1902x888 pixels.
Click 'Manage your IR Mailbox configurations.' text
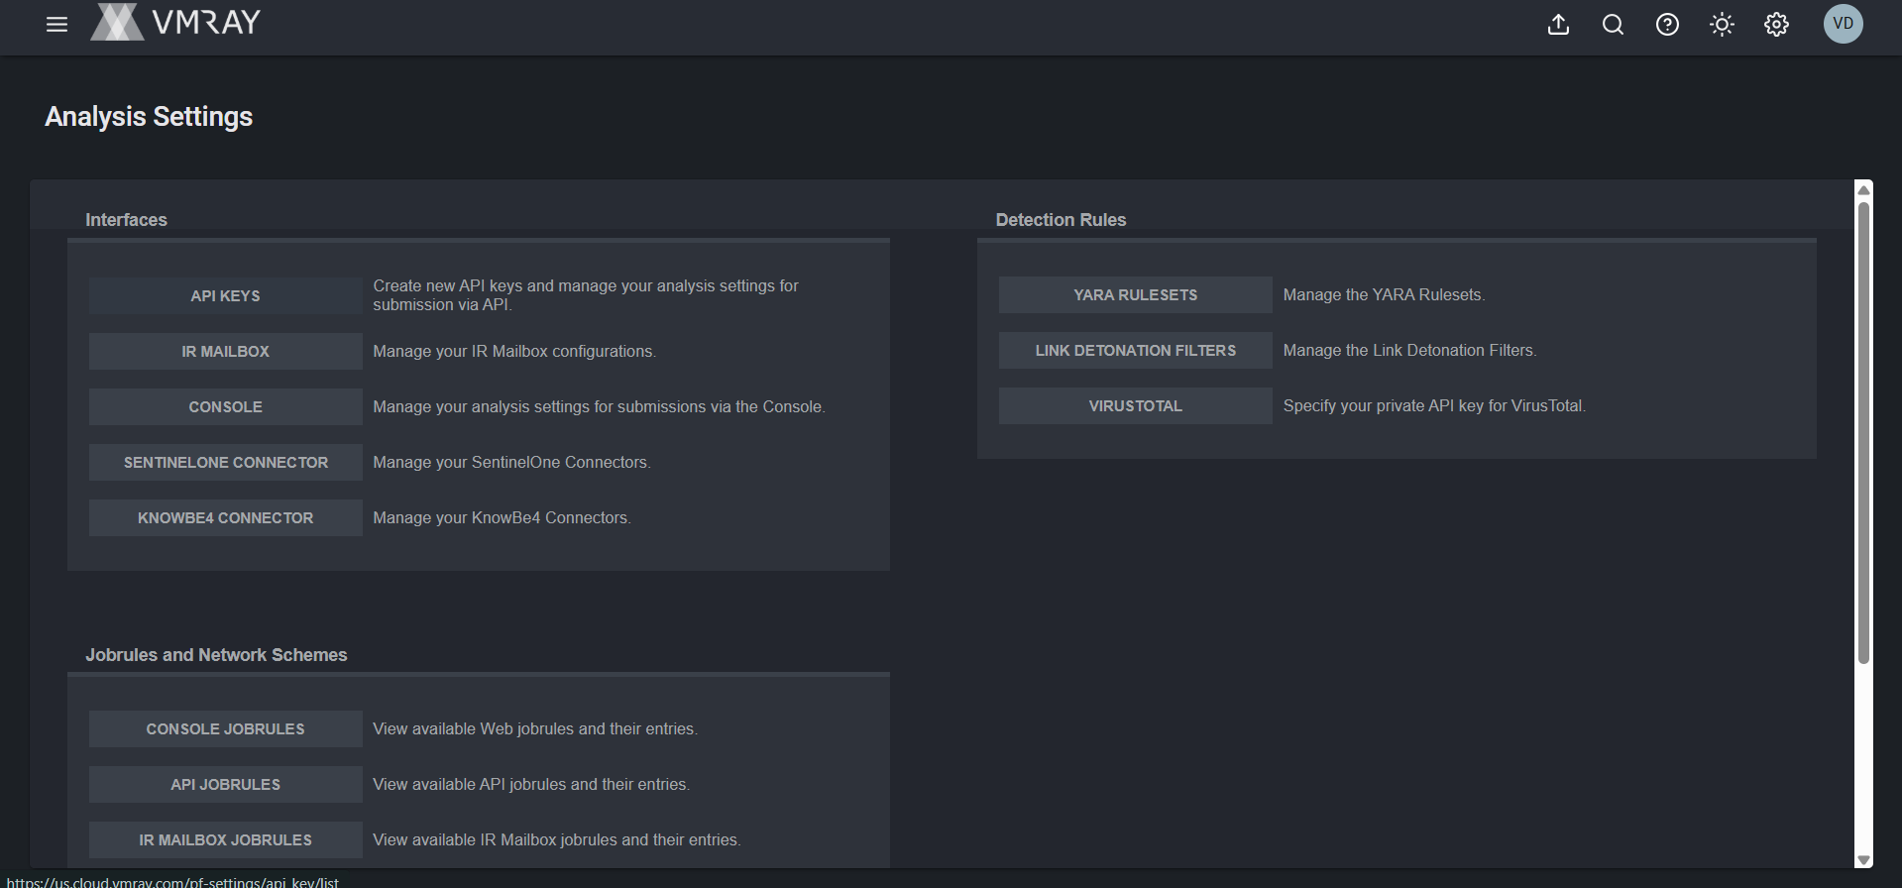tap(514, 351)
